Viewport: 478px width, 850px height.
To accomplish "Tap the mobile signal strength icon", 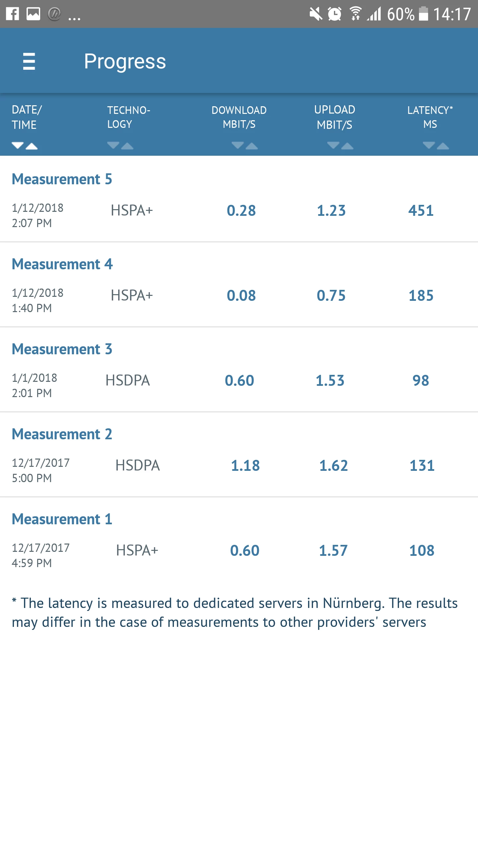I will point(374,14).
